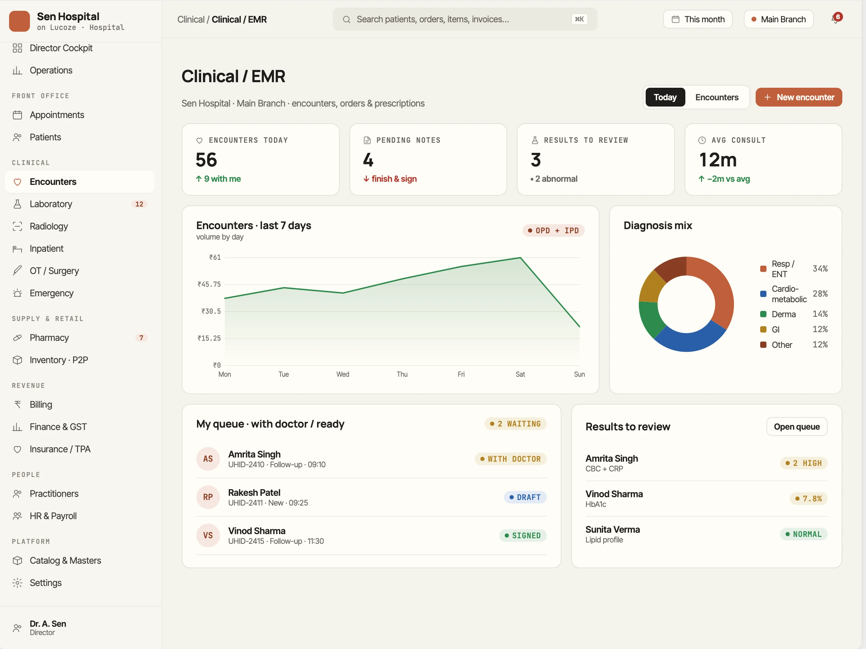Click the DRAFT status badge
Image resolution: width=866 pixels, height=649 pixels.
click(525, 498)
